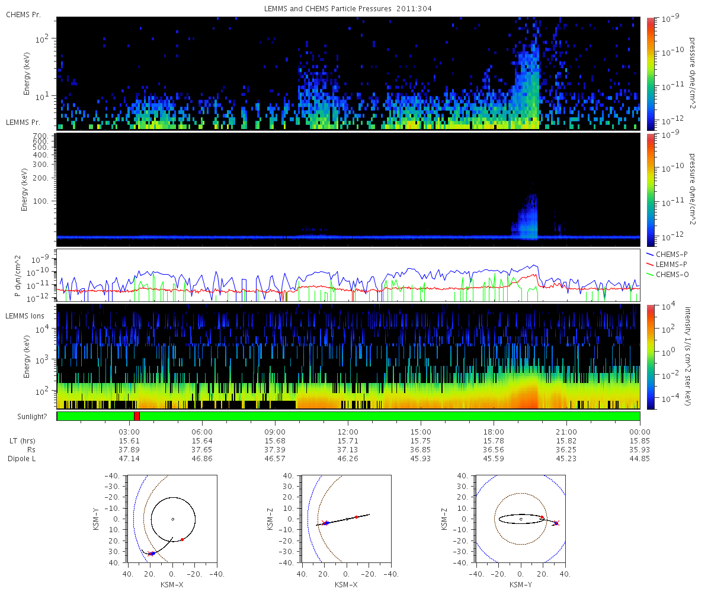The height and width of the screenshot is (592, 711).
Task: Click the 18:00 time axis label
Action: [x=494, y=432]
